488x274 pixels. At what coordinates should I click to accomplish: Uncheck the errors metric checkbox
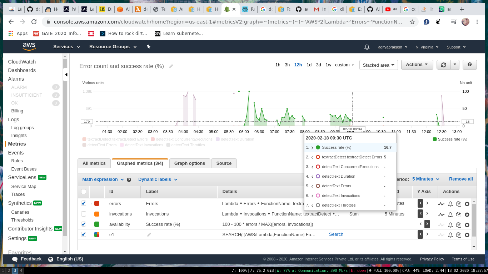84,203
